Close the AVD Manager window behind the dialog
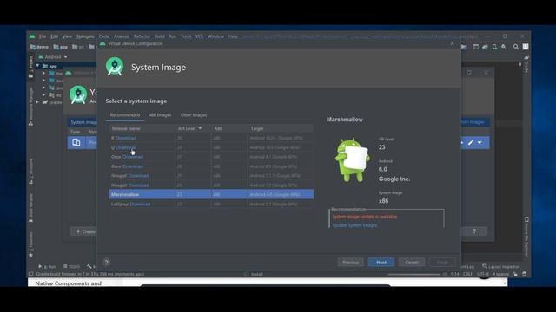 point(486,73)
